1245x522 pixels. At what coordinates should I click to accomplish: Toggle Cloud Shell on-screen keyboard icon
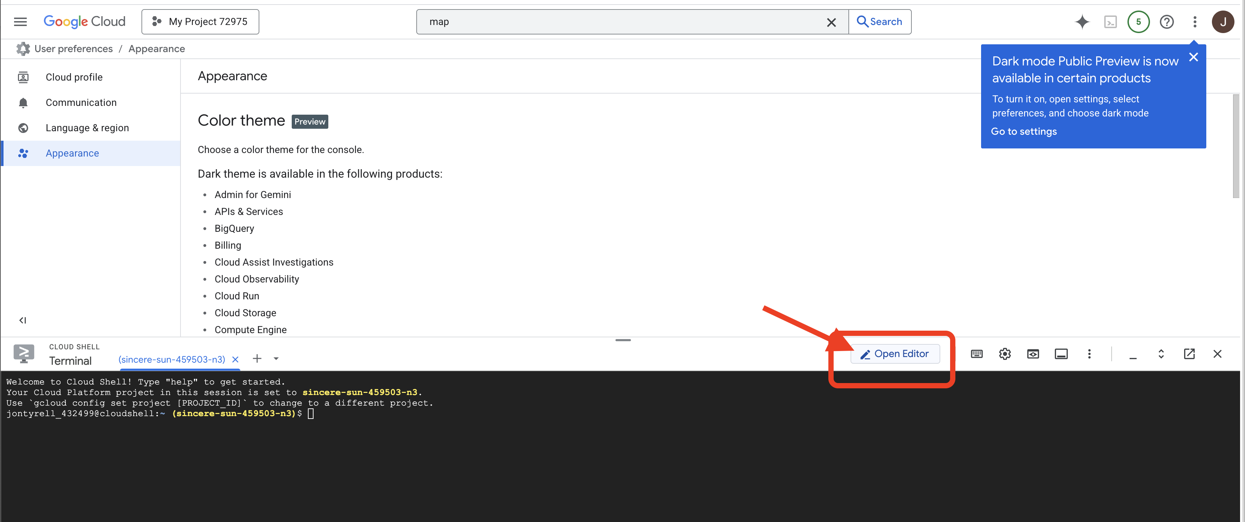(977, 354)
